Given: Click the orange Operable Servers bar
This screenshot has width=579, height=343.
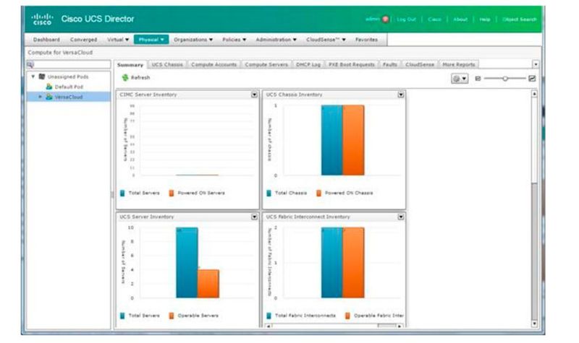Looking at the screenshot, I should [x=208, y=284].
